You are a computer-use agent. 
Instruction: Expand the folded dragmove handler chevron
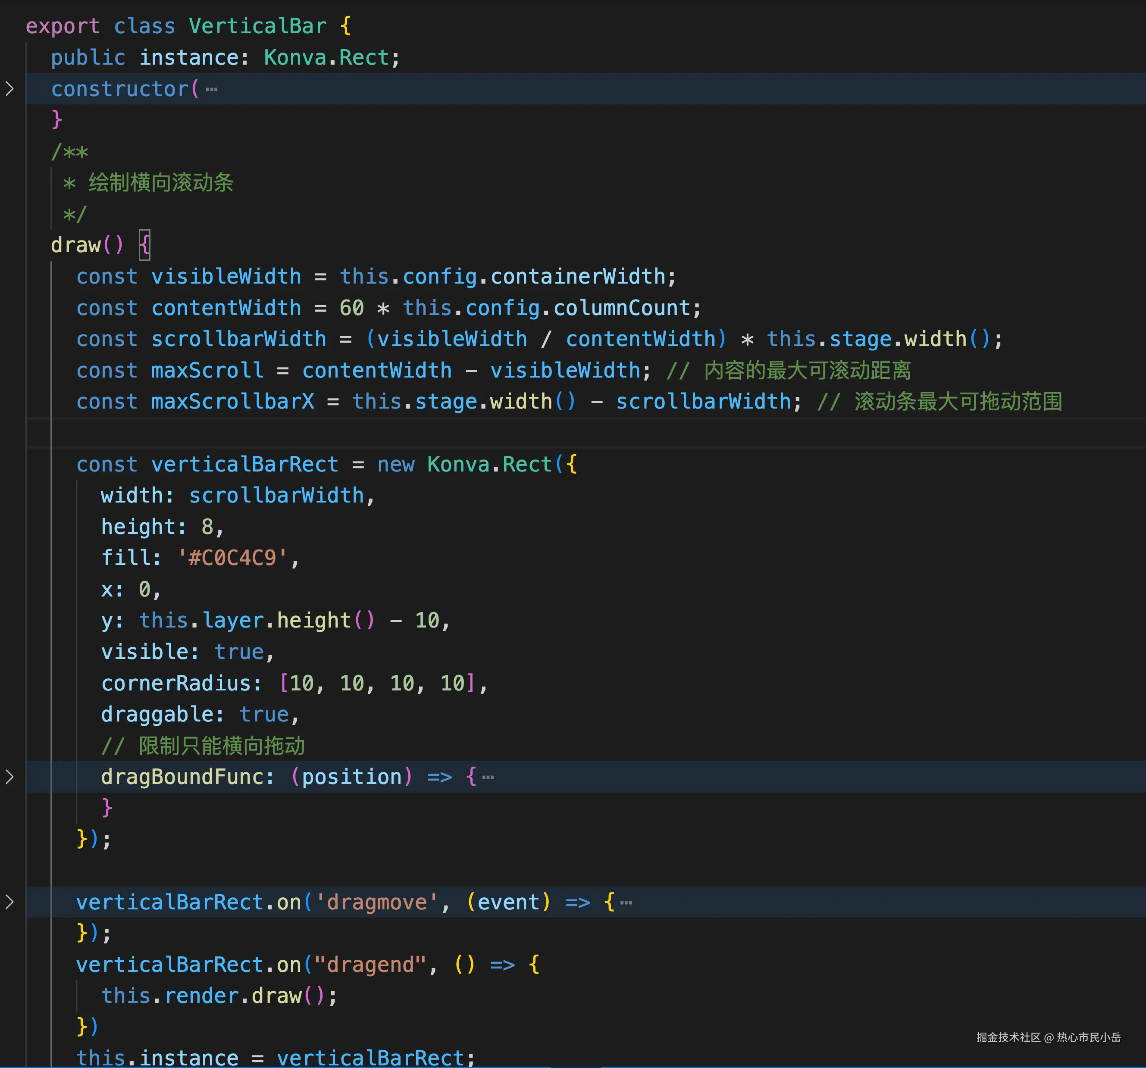[9, 902]
